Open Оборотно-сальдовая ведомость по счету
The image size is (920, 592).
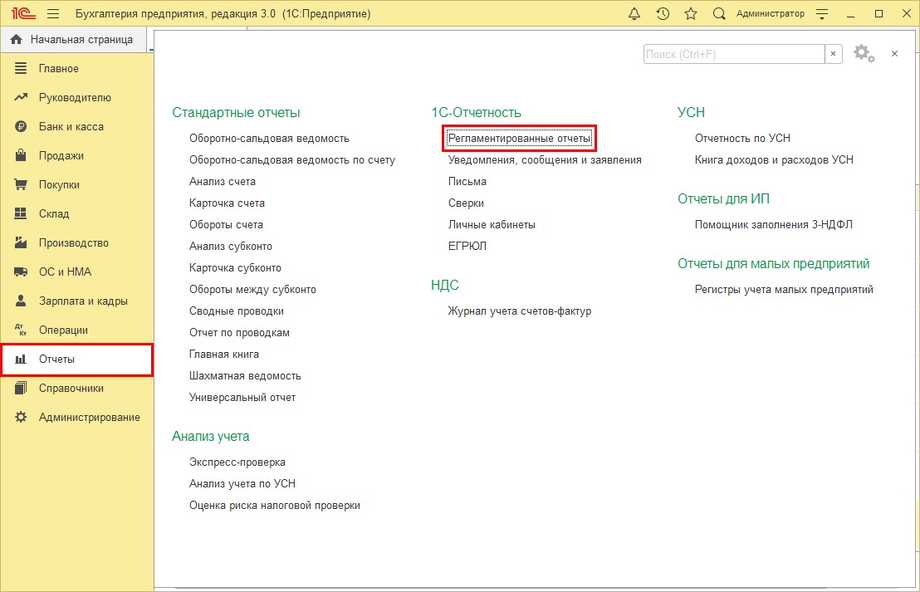coord(292,159)
